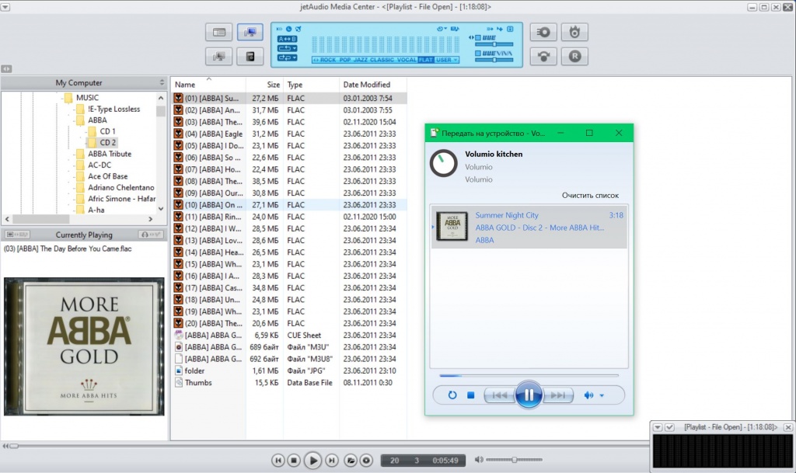This screenshot has height=473, width=796.
Task: Toggle the BBE sound effect checkbox
Action: coord(478,37)
